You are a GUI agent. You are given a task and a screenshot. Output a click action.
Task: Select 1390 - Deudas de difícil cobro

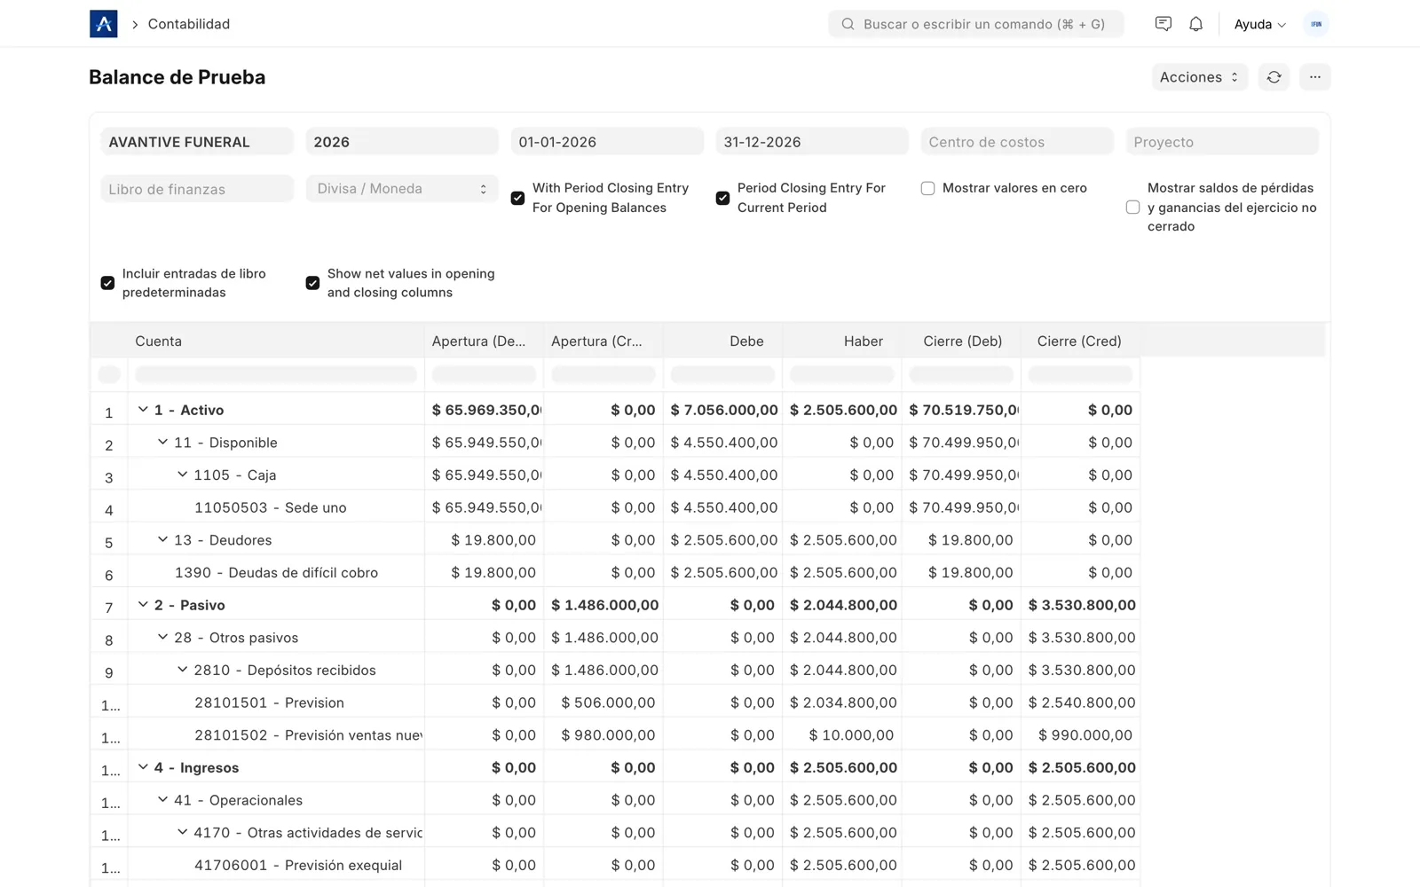[x=276, y=572]
